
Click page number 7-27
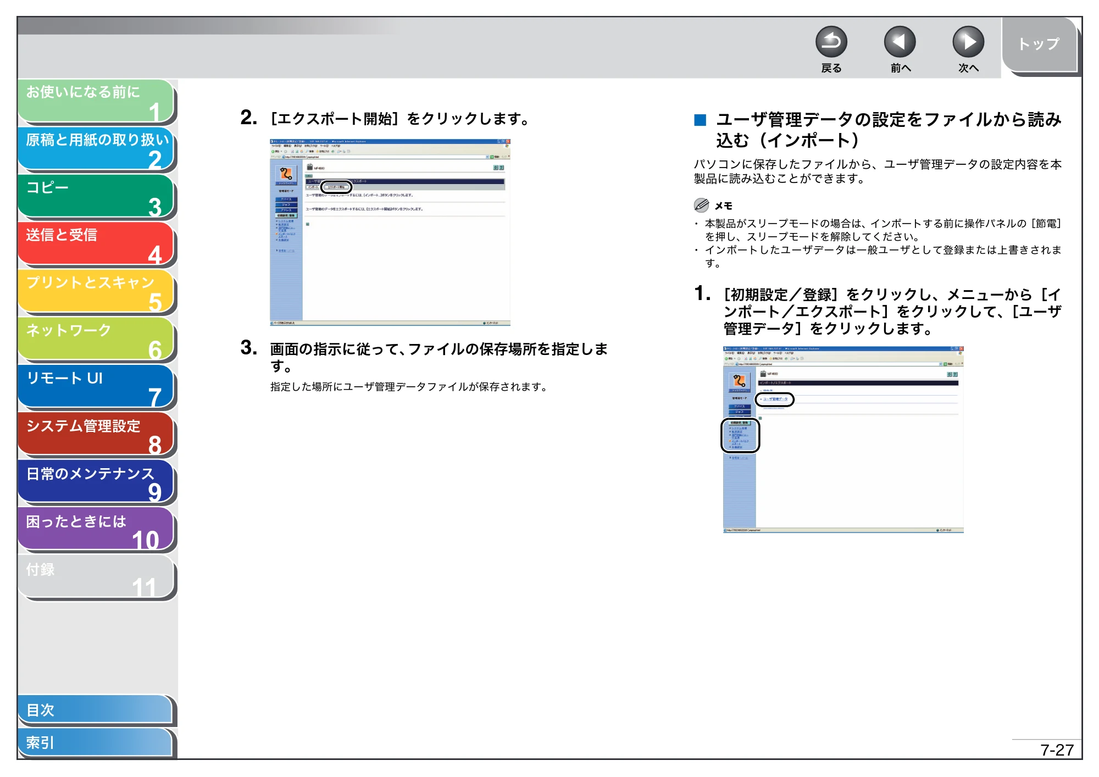[1057, 750]
